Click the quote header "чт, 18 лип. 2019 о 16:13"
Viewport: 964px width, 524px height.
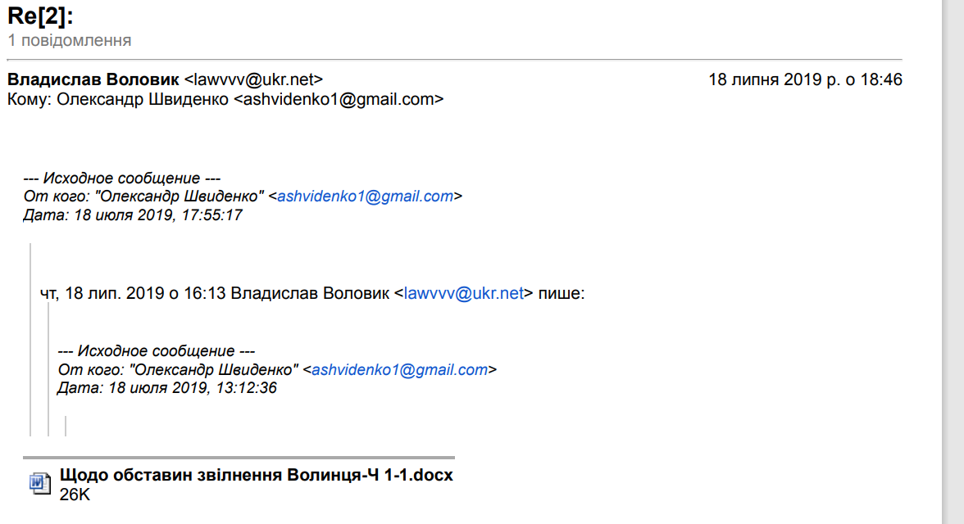point(133,294)
